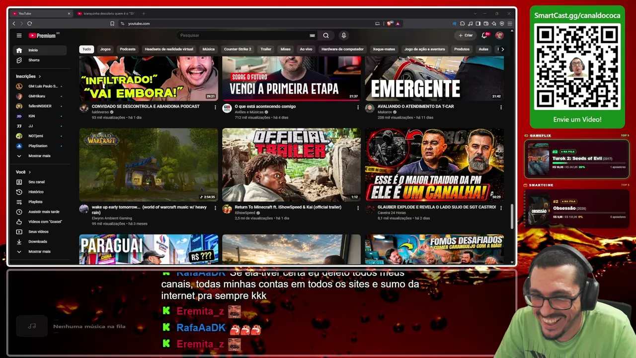Open Histórico in the sidebar
This screenshot has height=358, width=636.
(x=40, y=192)
